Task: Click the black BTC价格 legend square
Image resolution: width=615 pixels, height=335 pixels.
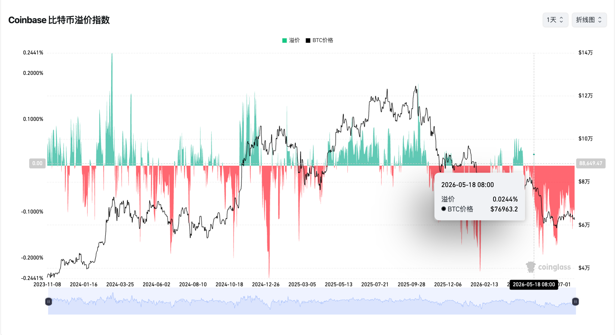Action: (308, 40)
